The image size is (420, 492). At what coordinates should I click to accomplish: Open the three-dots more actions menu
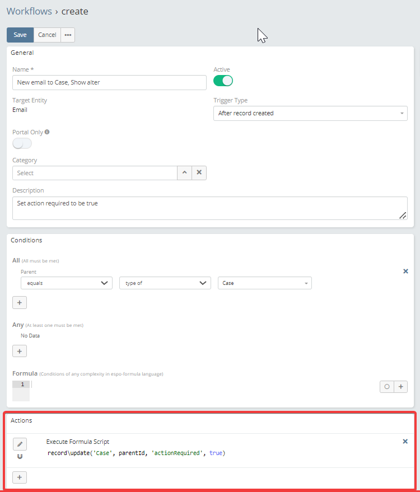click(x=68, y=35)
